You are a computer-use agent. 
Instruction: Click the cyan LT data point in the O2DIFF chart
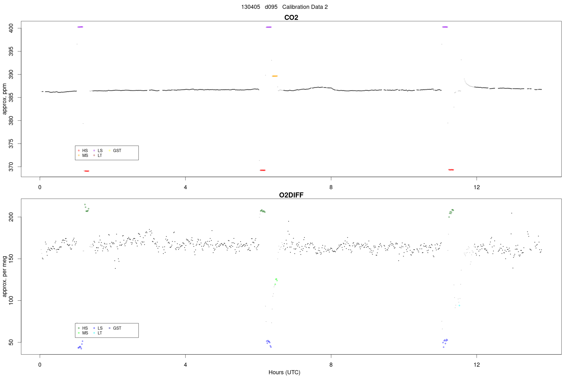point(459,305)
